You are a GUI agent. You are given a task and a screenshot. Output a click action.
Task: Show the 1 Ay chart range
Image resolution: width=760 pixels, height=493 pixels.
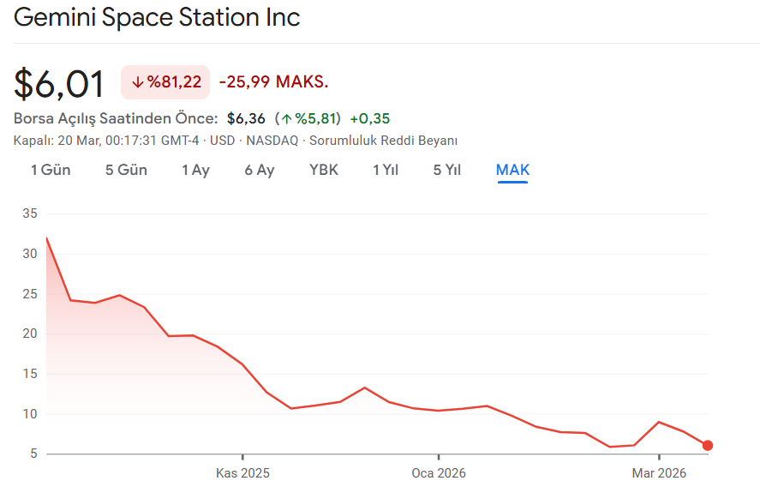195,170
